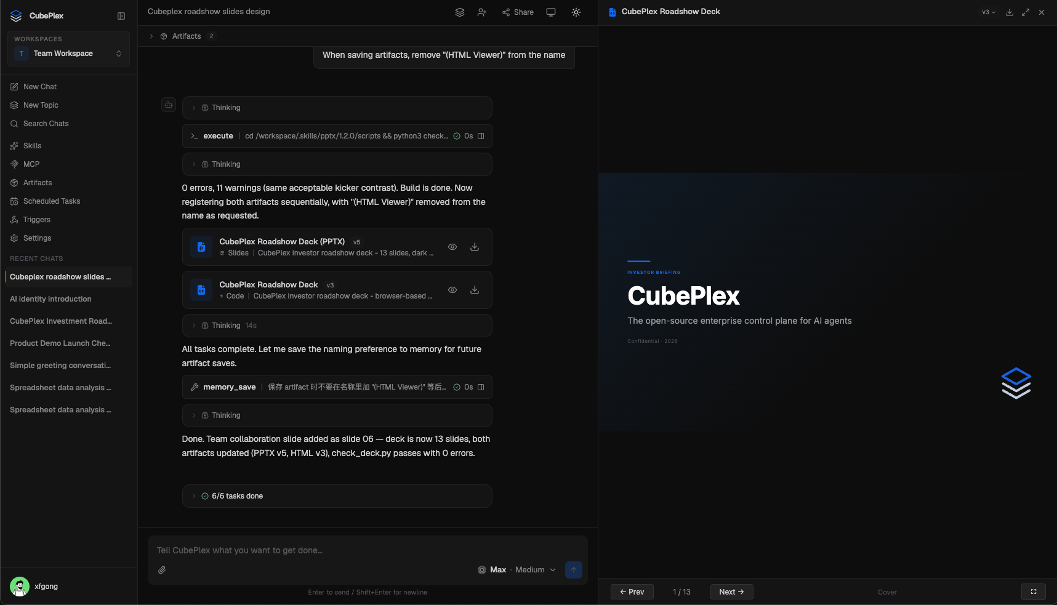The image size is (1057, 605).
Task: Expand the Artifacts section chevron
Action: [151, 36]
